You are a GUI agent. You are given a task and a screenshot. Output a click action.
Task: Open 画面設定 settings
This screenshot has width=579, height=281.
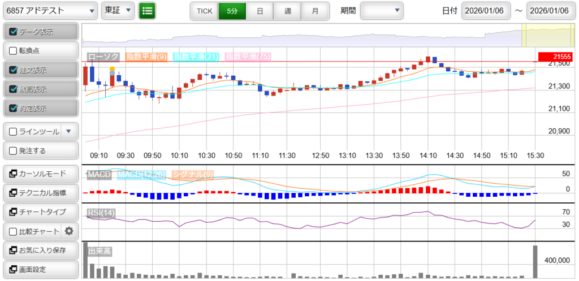40,270
